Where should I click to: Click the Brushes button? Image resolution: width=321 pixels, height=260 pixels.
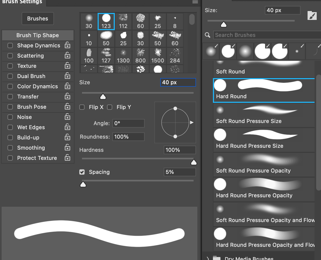37,19
